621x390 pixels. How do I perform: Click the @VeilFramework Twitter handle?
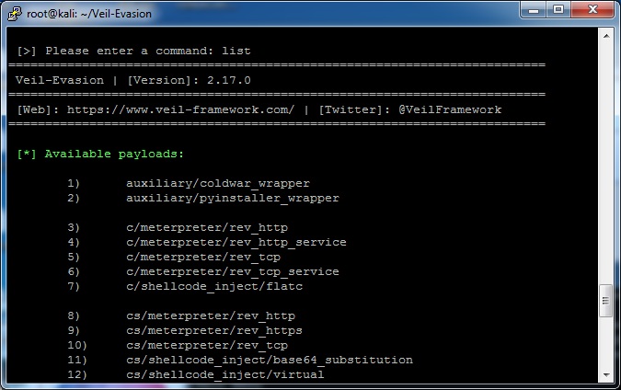[450, 109]
